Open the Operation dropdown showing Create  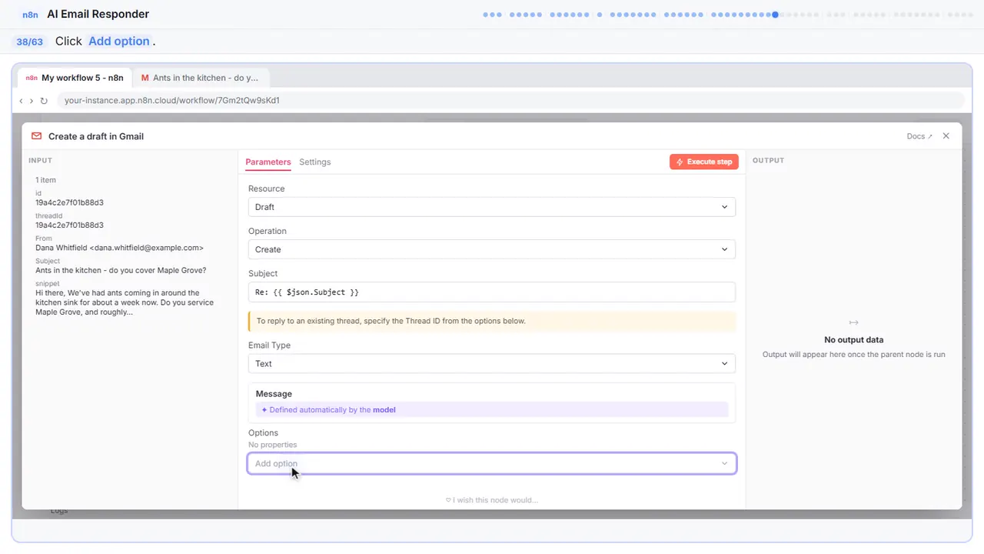point(492,249)
